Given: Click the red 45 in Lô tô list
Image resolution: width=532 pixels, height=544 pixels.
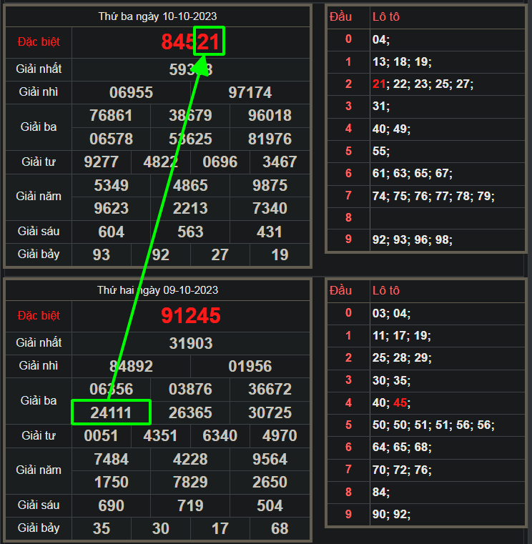Looking at the screenshot, I should point(400,403).
